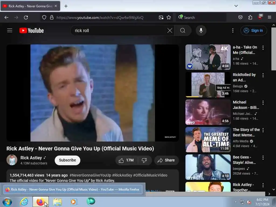
Task: Open options for Story of the Best Meme
Action: [x=263, y=130]
